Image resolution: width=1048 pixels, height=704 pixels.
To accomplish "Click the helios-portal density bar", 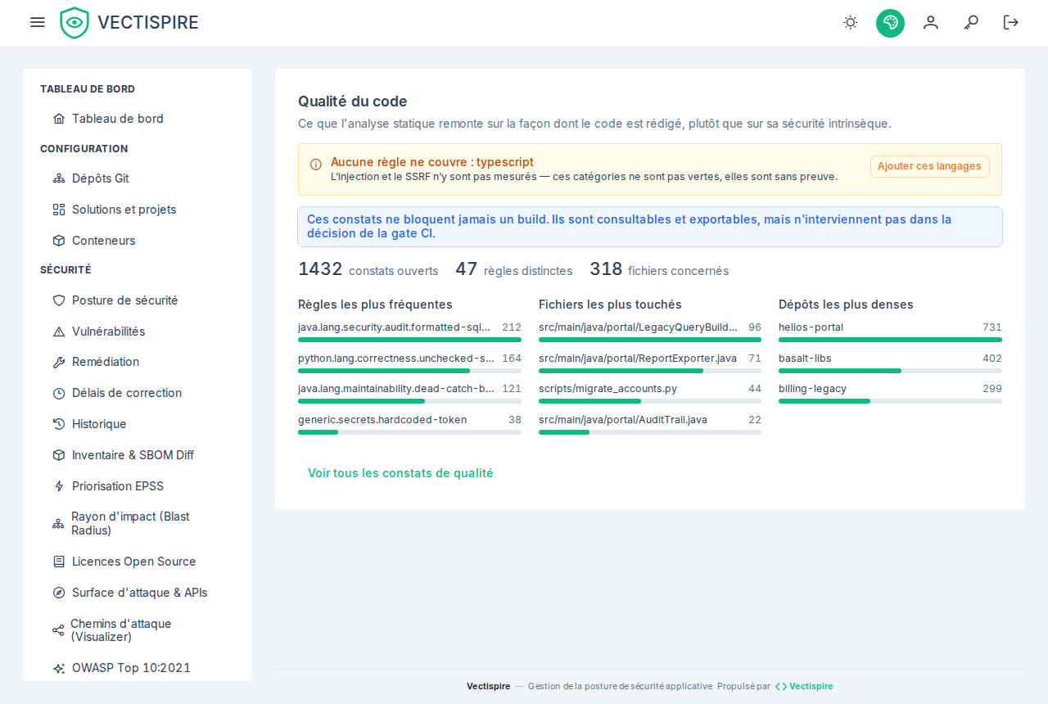I will [890, 340].
